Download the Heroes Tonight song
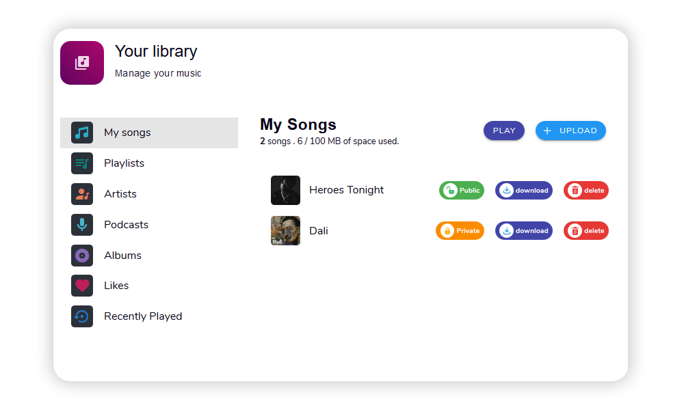Viewport: 684px width, 410px height. click(x=524, y=191)
